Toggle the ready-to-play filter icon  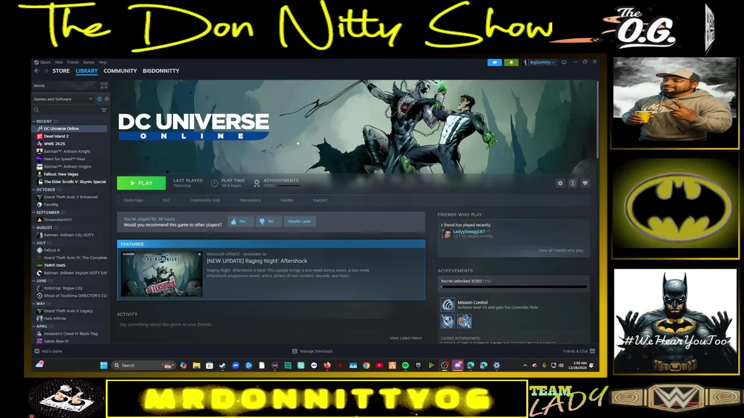(106, 99)
